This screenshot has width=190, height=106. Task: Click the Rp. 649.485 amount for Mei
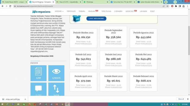144,59
